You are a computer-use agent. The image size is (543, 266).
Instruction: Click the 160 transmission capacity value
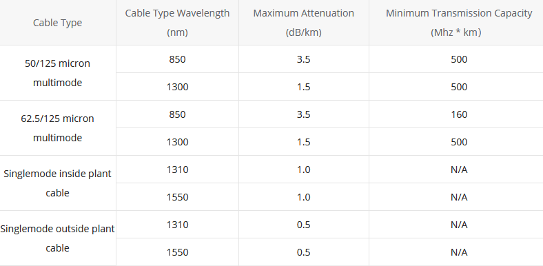tap(459, 114)
